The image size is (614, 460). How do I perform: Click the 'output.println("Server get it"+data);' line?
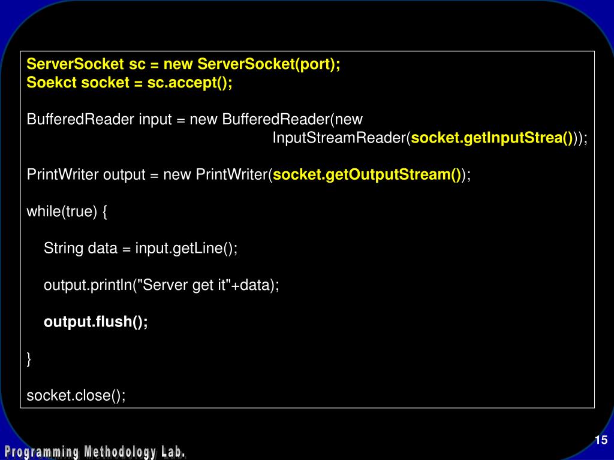[161, 285]
